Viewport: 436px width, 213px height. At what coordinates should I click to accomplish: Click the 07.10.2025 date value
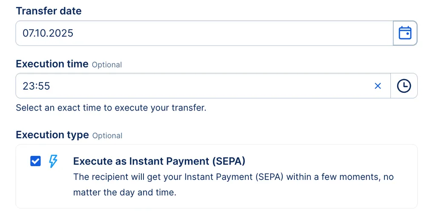(48, 33)
